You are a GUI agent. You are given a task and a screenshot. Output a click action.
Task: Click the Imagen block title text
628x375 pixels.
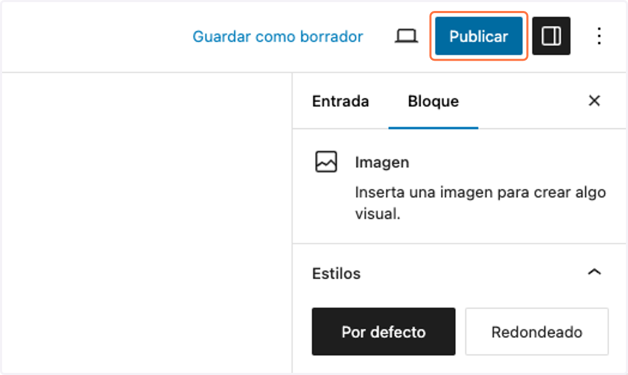pos(382,163)
